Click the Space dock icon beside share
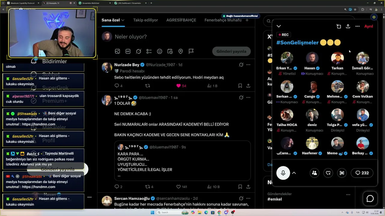385x216 pixels. pos(339,26)
